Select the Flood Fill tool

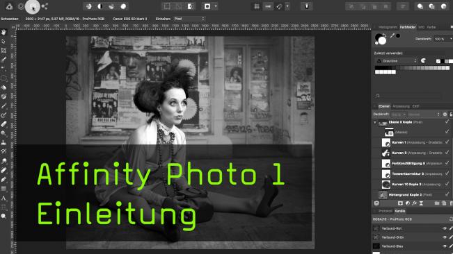pos(3,87)
